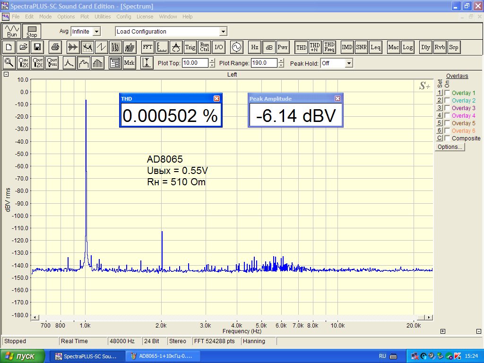Open the Config menu
This screenshot has width=484, height=363.
(124, 17)
